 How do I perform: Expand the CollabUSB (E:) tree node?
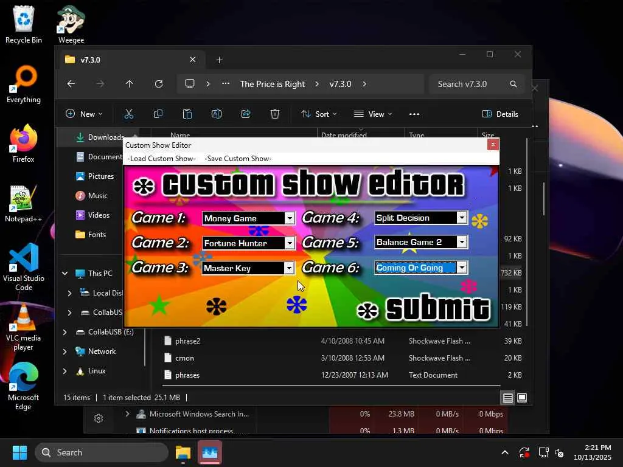tap(64, 331)
